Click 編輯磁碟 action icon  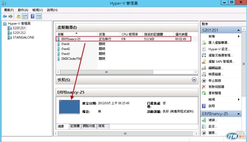point(204,68)
